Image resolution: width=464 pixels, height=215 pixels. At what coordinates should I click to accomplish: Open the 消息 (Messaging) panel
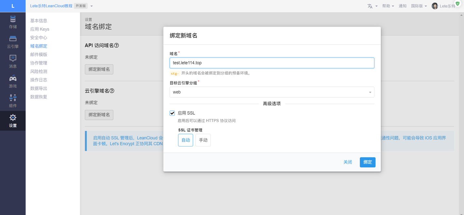click(x=13, y=61)
